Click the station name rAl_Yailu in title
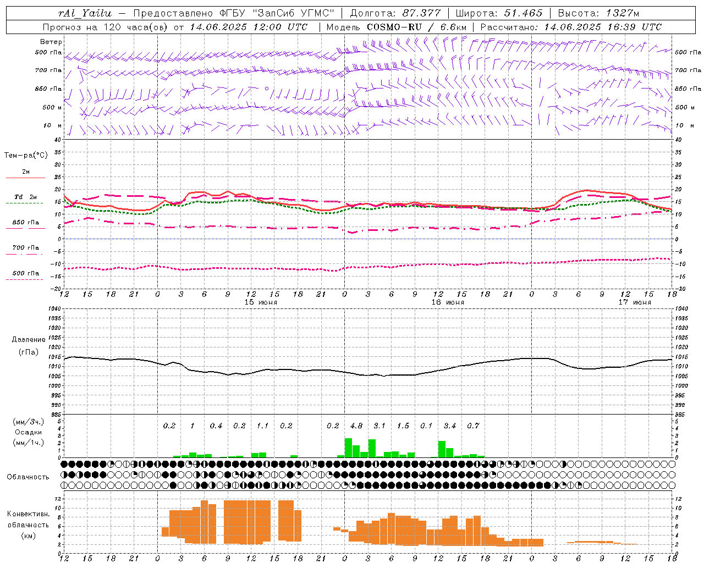Screen dimensions: 704x563 click(85, 13)
